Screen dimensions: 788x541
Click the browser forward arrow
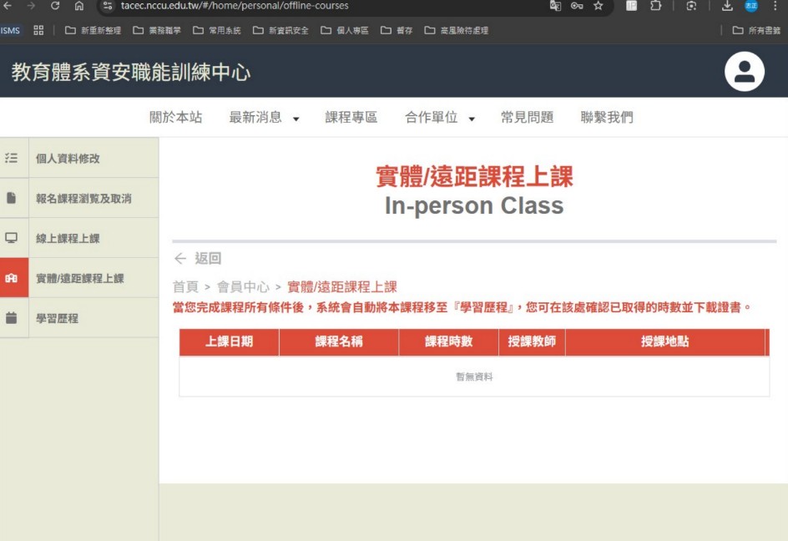(x=31, y=6)
